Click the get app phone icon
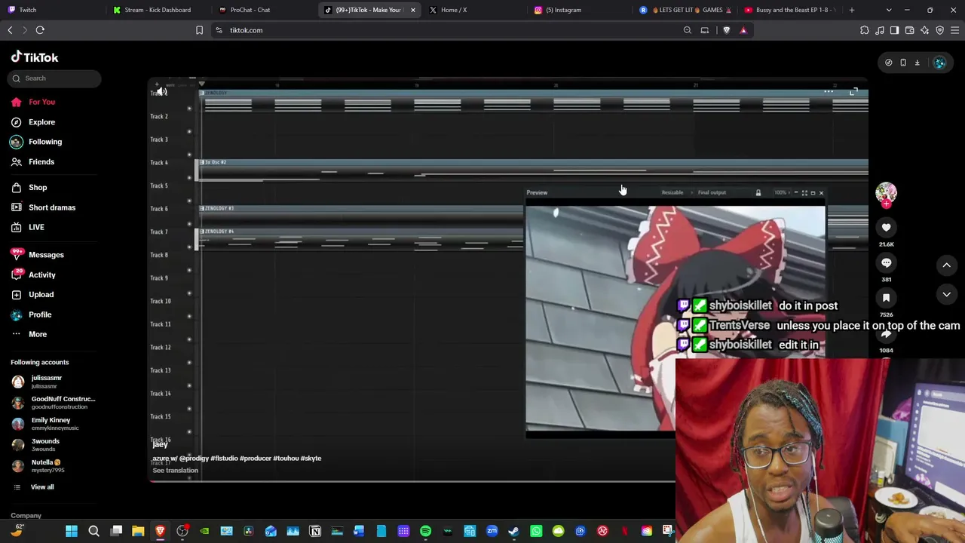Screen dimensions: 965x543 coord(902,63)
